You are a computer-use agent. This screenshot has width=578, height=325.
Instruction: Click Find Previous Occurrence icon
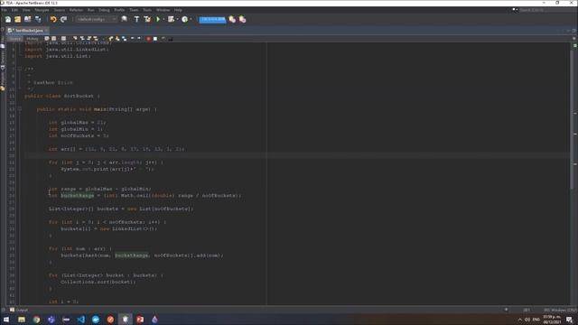(x=82, y=38)
